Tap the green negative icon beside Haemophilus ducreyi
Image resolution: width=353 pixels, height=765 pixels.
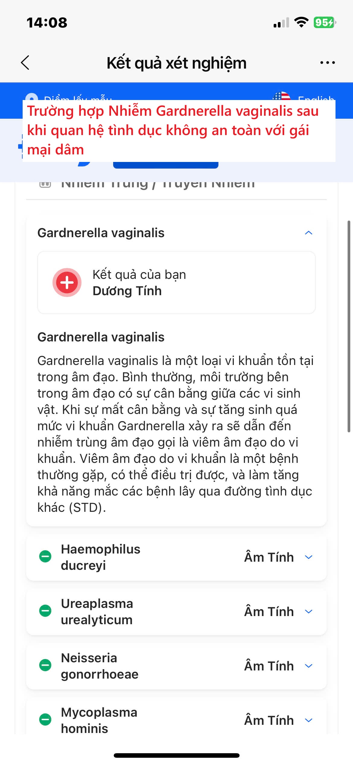pyautogui.click(x=46, y=557)
